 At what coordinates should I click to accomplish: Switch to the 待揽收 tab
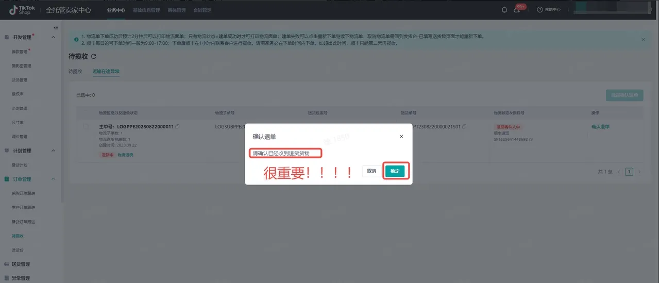(x=75, y=71)
